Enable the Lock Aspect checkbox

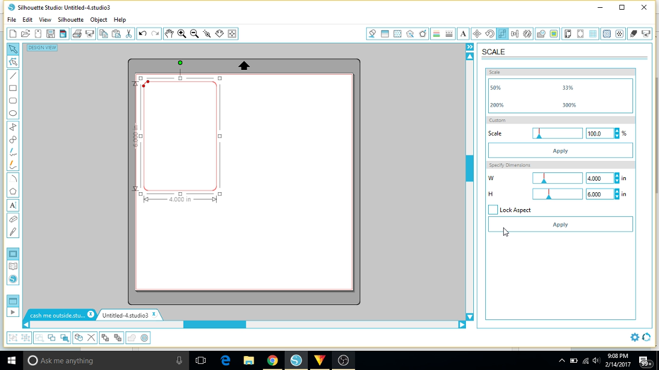tap(493, 210)
